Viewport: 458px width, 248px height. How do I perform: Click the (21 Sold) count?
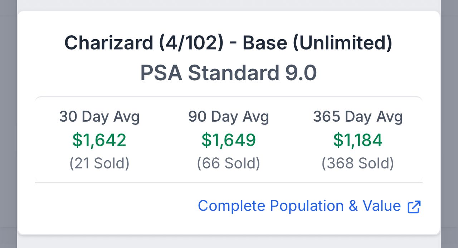coord(99,163)
